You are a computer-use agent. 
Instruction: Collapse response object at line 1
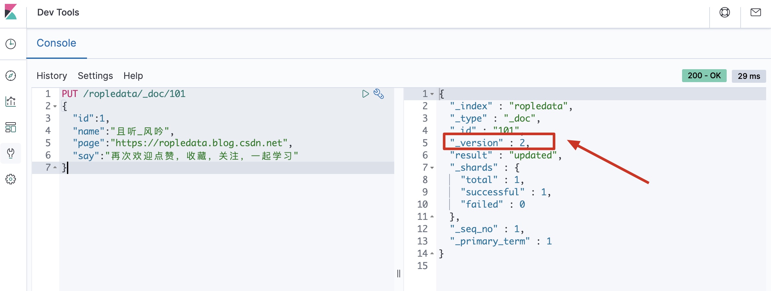point(432,94)
